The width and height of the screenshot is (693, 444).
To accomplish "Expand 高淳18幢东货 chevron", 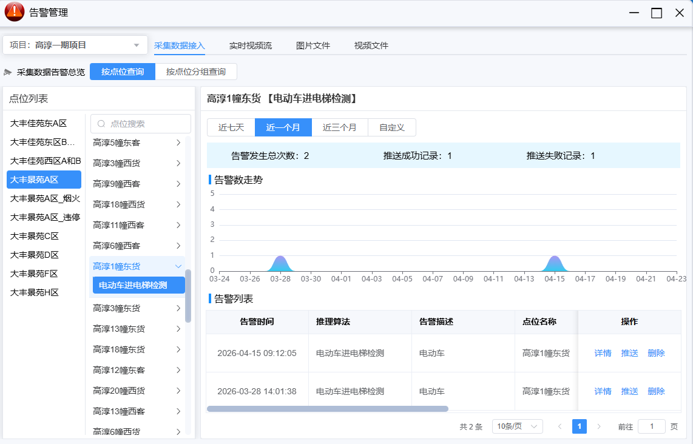I will [x=178, y=349].
